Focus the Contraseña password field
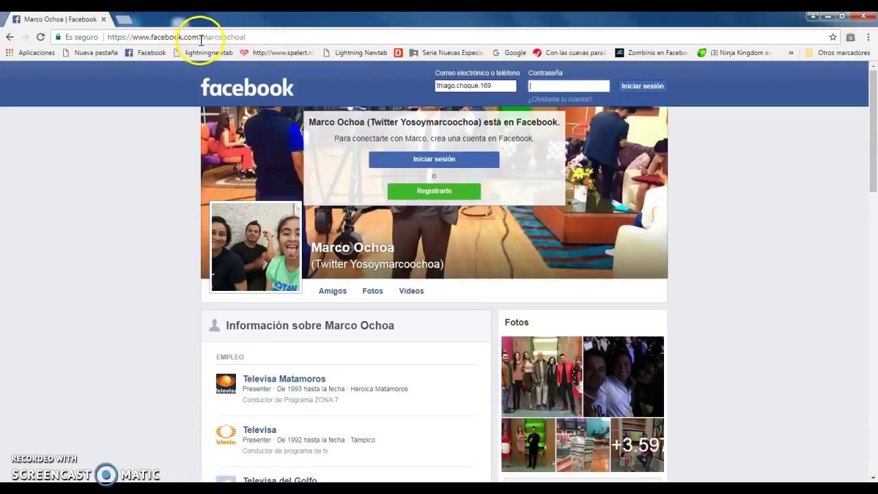Viewport: 878px width, 494px height. (569, 86)
